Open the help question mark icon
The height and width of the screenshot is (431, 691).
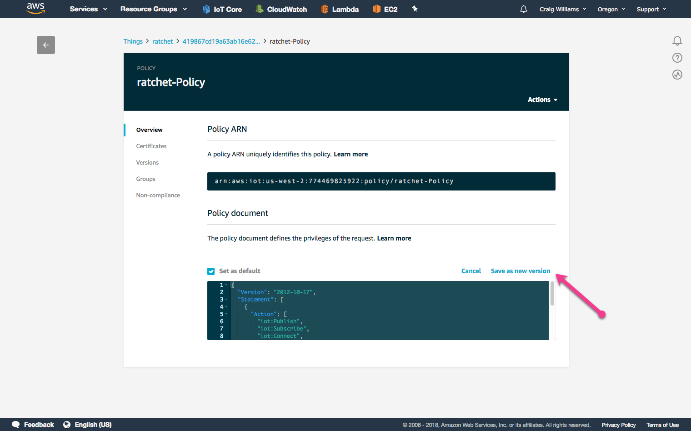tap(677, 58)
